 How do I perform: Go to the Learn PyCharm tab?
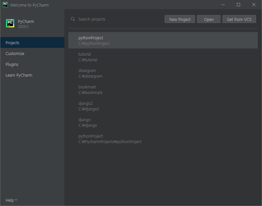[32, 75]
